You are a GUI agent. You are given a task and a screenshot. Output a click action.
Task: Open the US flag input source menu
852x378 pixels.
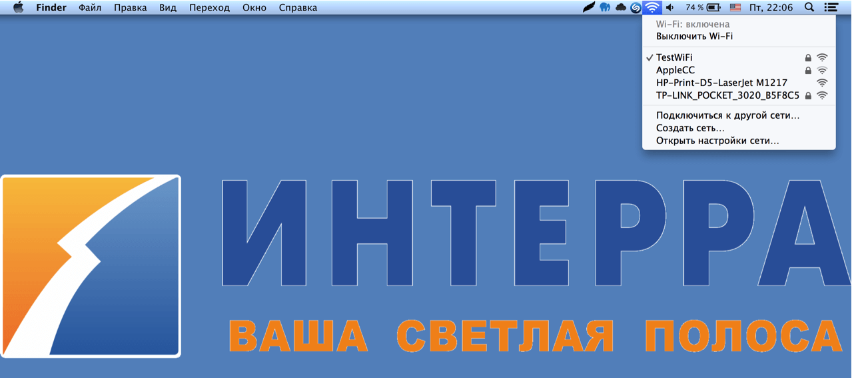(x=735, y=7)
